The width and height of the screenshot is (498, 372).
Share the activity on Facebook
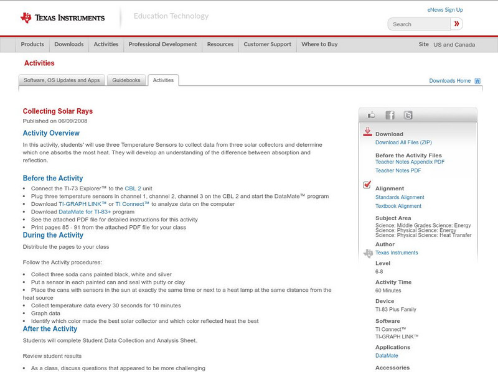coord(390,114)
